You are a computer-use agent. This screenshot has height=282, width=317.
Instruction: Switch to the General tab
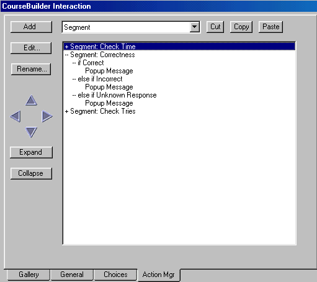(x=72, y=275)
